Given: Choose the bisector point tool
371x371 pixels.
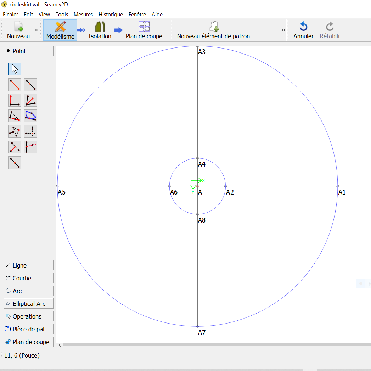Looking at the screenshot, I should 30,100.
